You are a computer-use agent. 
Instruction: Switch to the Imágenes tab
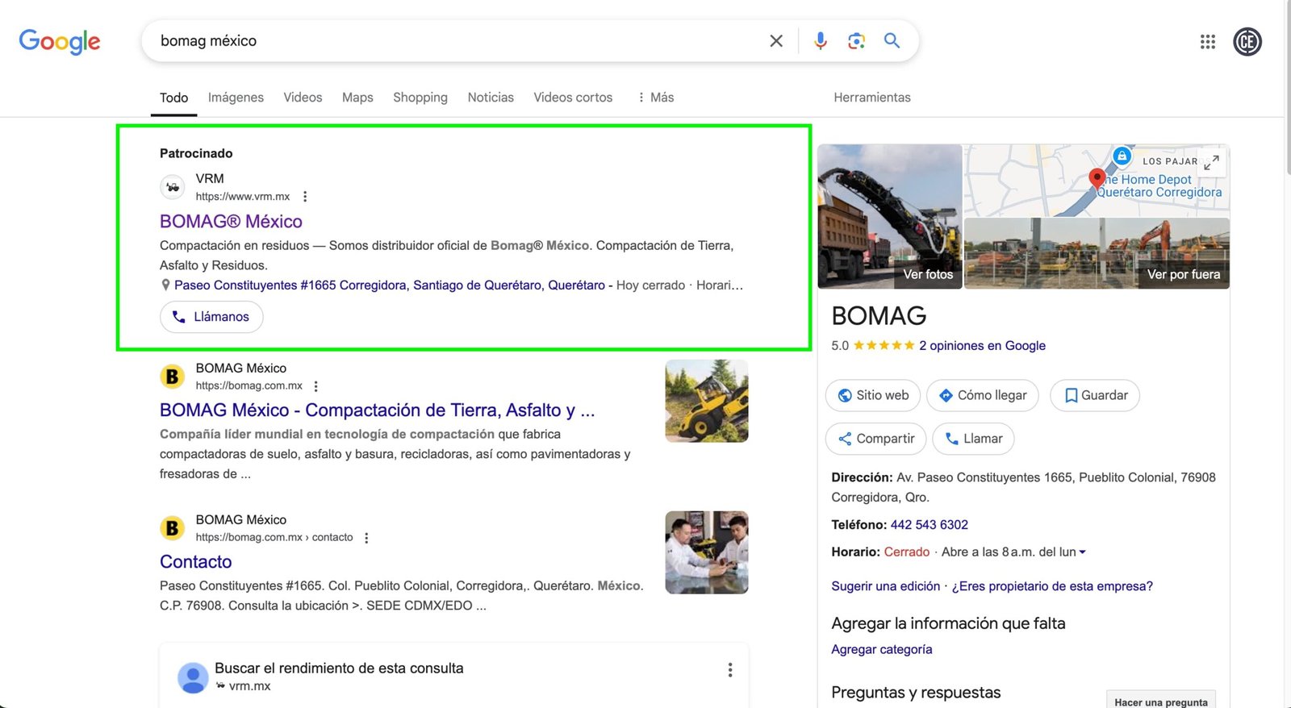[236, 98]
